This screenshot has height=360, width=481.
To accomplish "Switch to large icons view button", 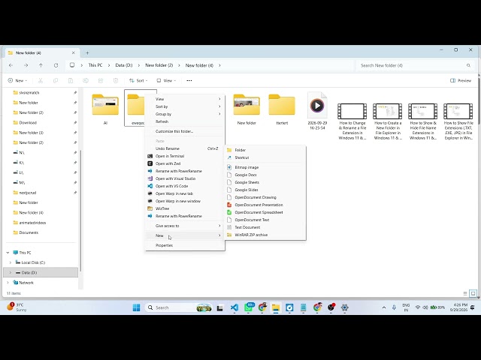I will [473, 293].
